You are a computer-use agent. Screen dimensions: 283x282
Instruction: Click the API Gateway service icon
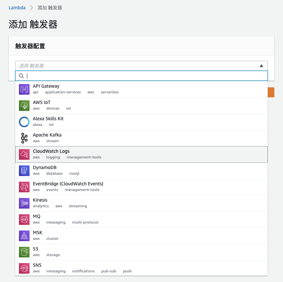[x=24, y=89]
